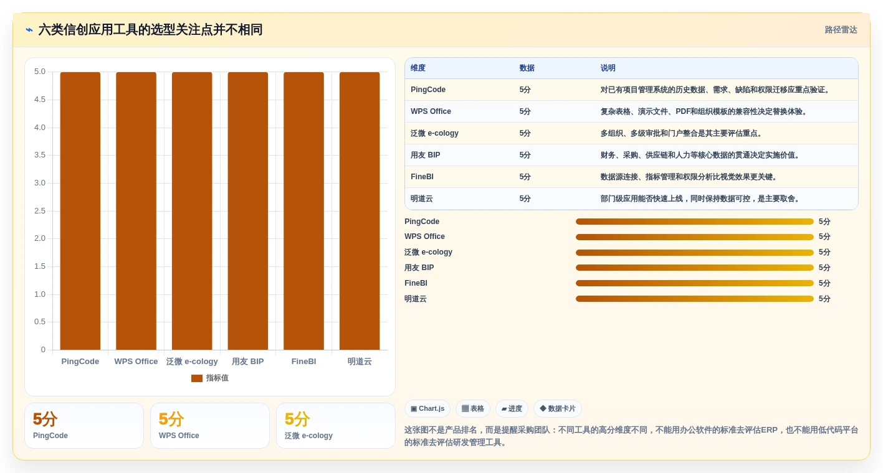Click the 说明 column header

pyautogui.click(x=608, y=68)
